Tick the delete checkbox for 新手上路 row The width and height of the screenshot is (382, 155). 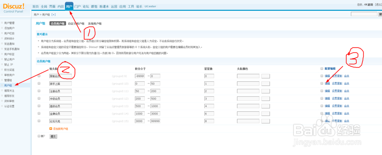click(39, 84)
